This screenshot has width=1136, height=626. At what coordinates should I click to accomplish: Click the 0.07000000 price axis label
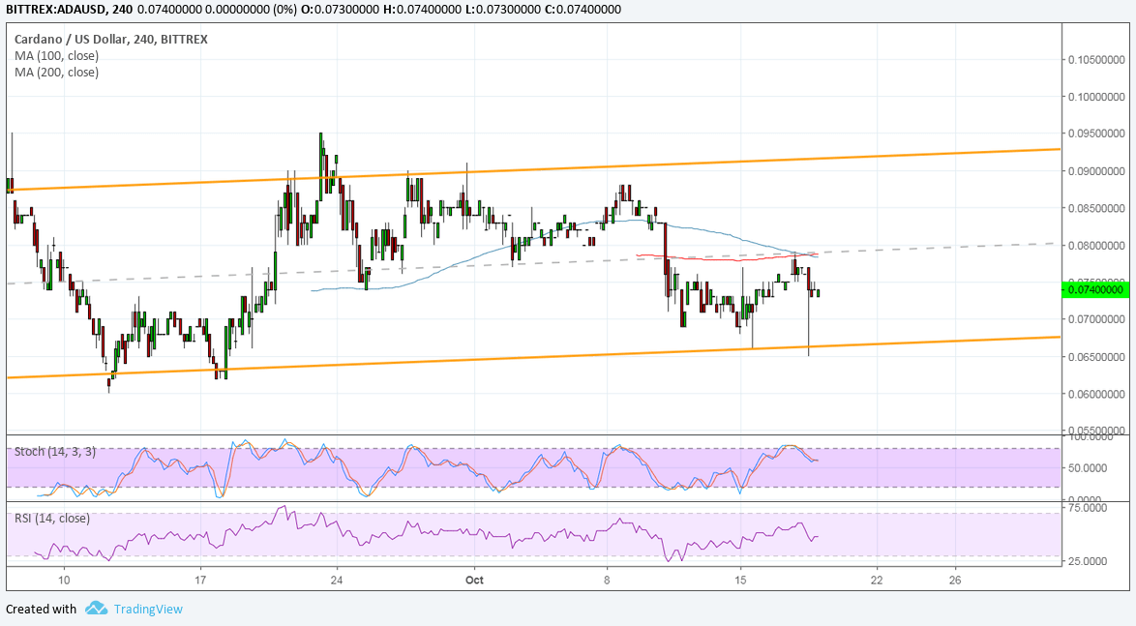[1096, 318]
